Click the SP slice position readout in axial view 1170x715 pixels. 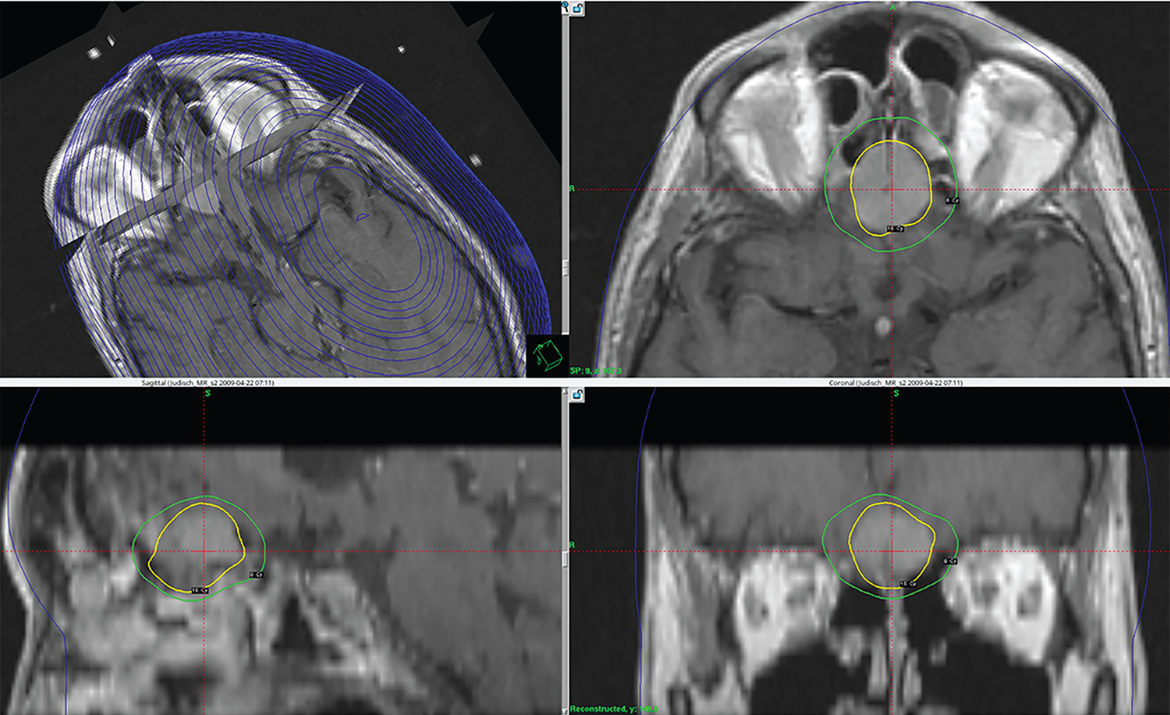(x=596, y=371)
